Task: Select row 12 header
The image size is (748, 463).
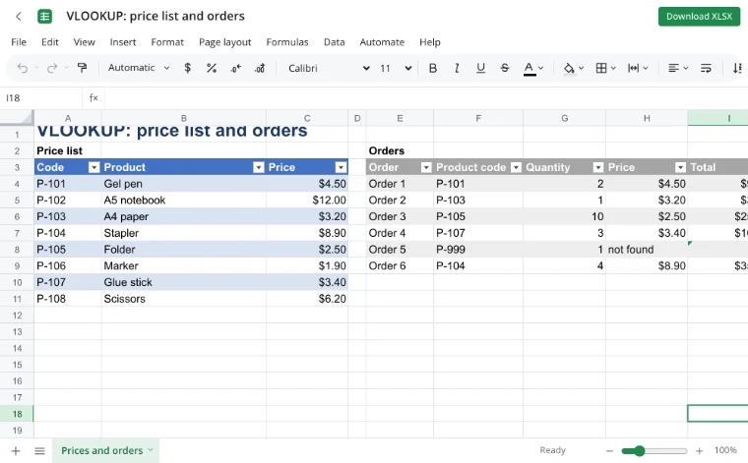Action: pos(17,316)
